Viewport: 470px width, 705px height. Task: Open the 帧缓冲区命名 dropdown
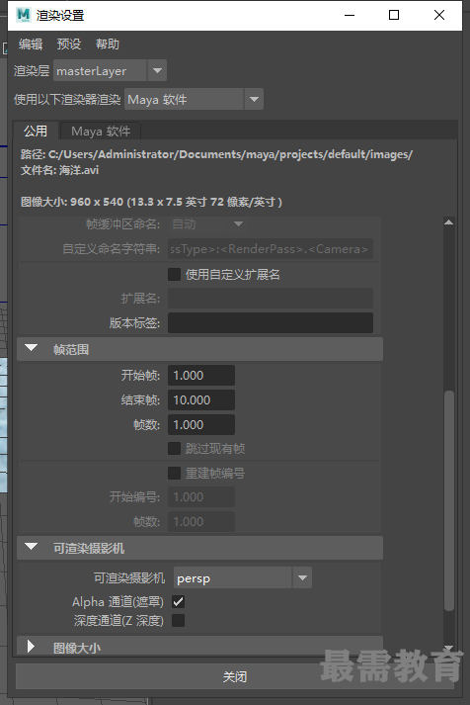pos(207,223)
